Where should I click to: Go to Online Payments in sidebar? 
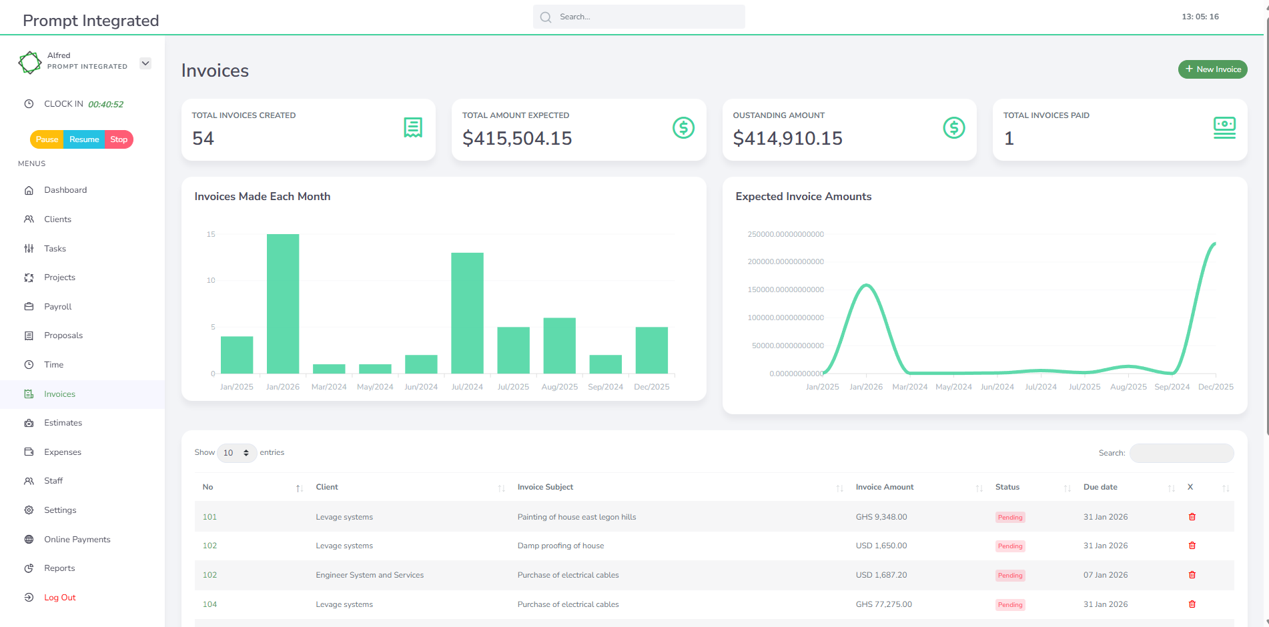[x=77, y=540]
